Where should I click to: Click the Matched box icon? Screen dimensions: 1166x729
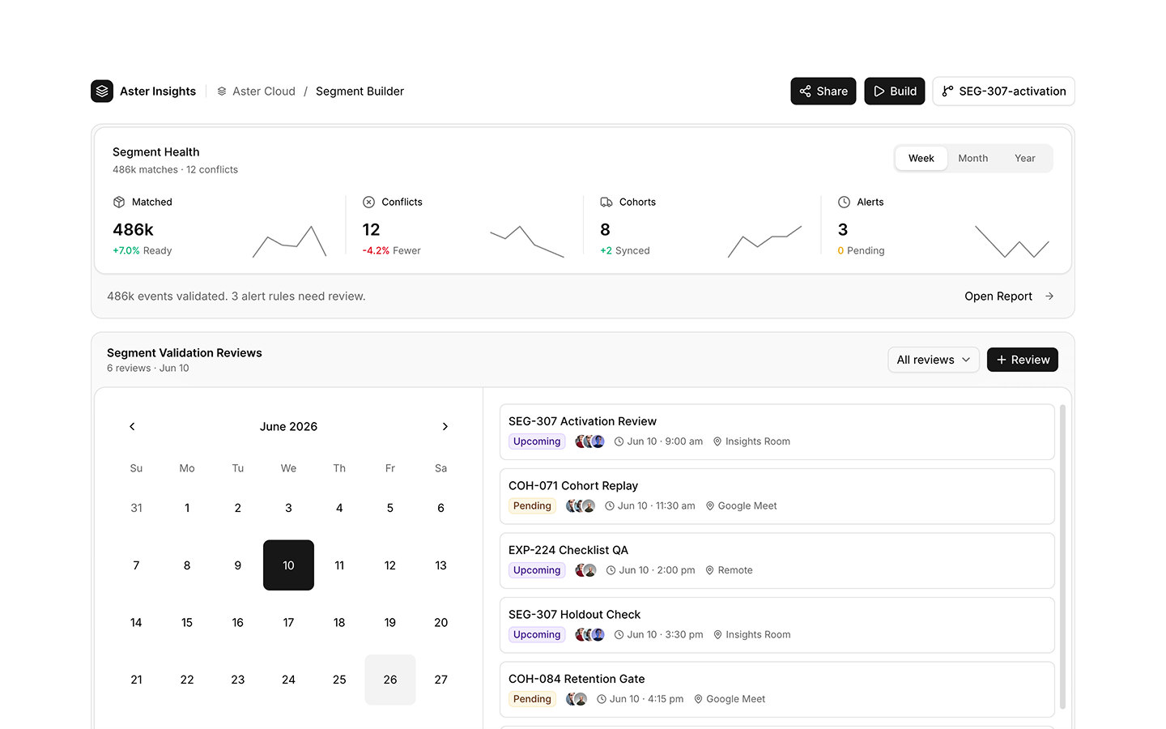(119, 202)
